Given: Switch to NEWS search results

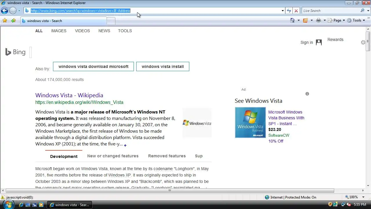Looking at the screenshot, I should [104, 31].
